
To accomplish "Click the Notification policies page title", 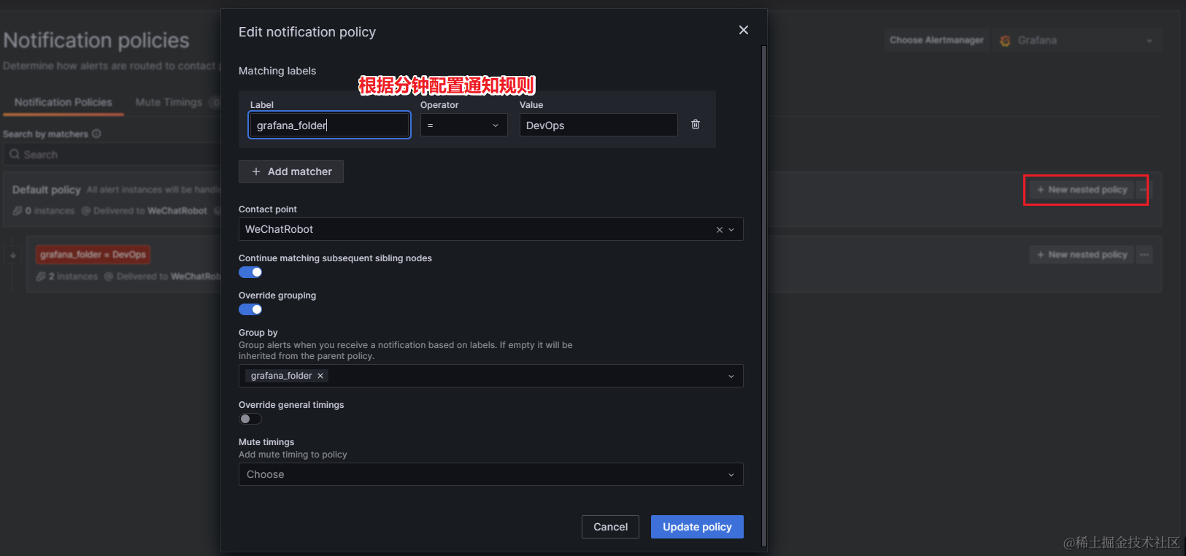I will click(x=96, y=41).
